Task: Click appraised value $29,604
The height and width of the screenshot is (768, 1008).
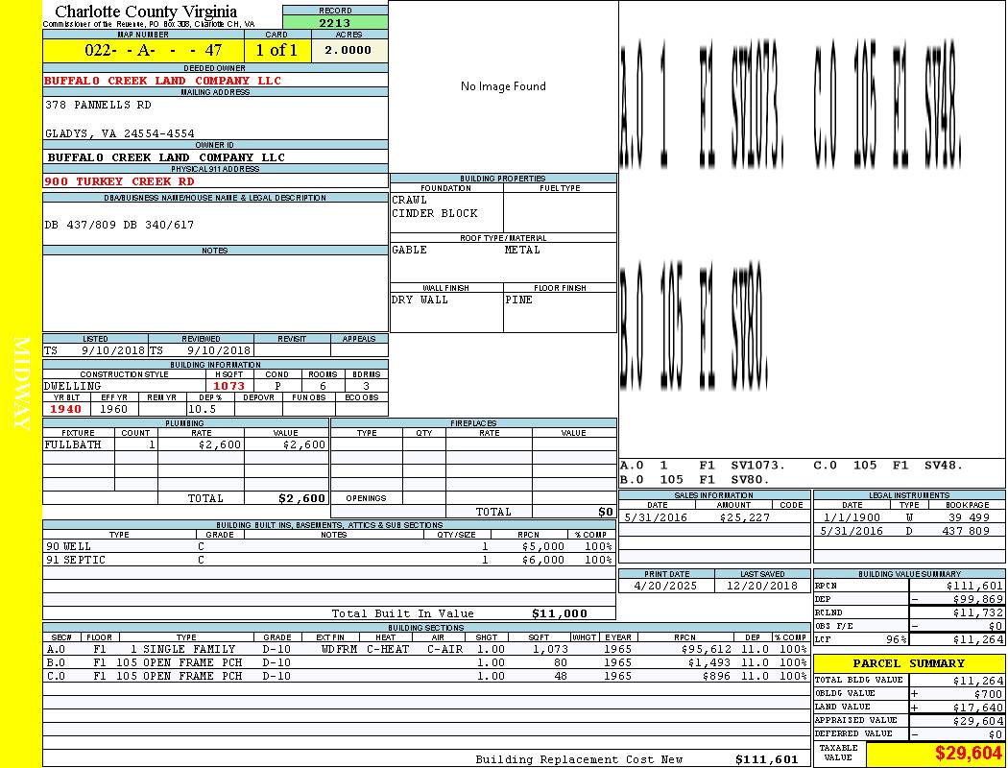Action: click(x=978, y=721)
